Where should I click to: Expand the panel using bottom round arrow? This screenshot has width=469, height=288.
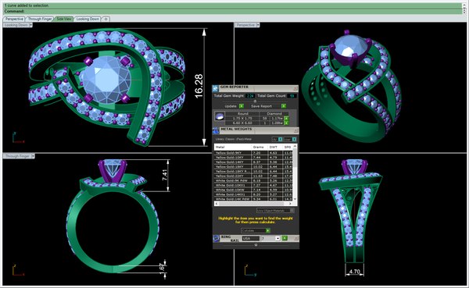(256, 244)
